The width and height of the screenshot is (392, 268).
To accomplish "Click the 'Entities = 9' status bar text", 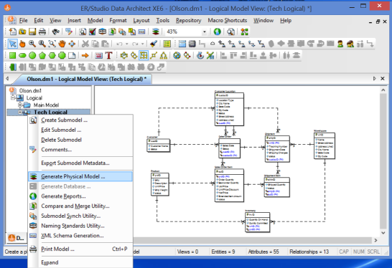I will coord(223,252).
